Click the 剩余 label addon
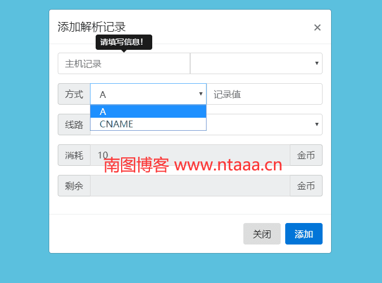This screenshot has width=382, height=283. (x=74, y=186)
